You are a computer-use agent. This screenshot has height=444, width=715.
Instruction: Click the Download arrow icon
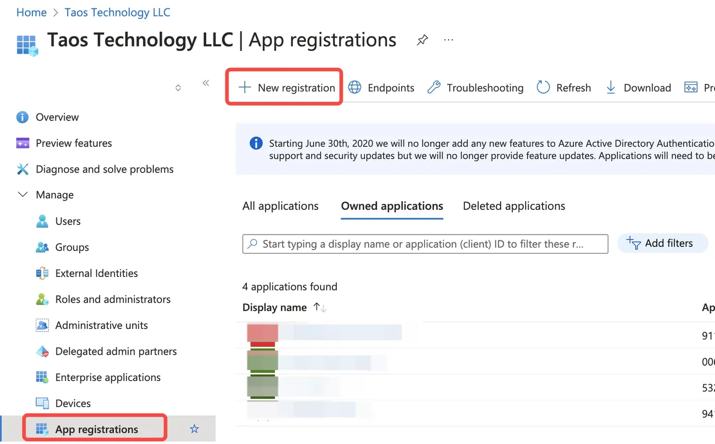point(611,88)
